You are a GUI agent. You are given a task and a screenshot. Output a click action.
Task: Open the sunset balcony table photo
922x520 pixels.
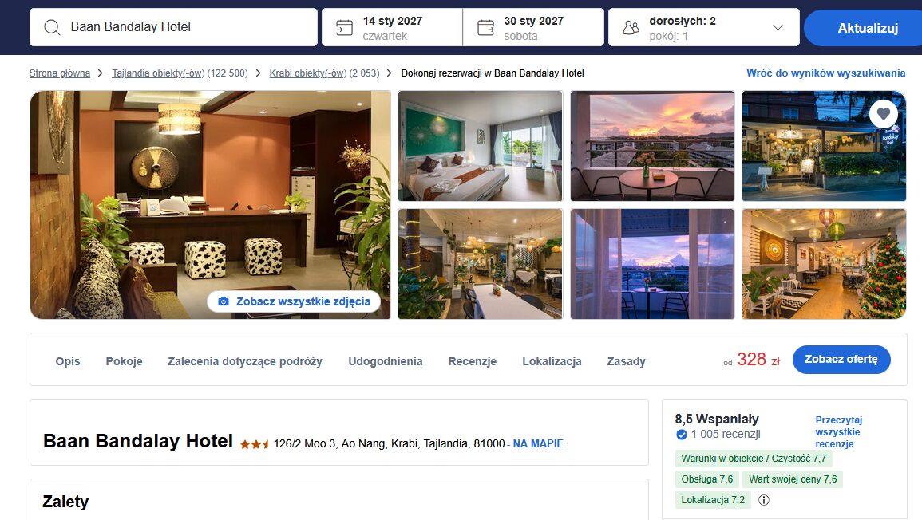(652, 146)
